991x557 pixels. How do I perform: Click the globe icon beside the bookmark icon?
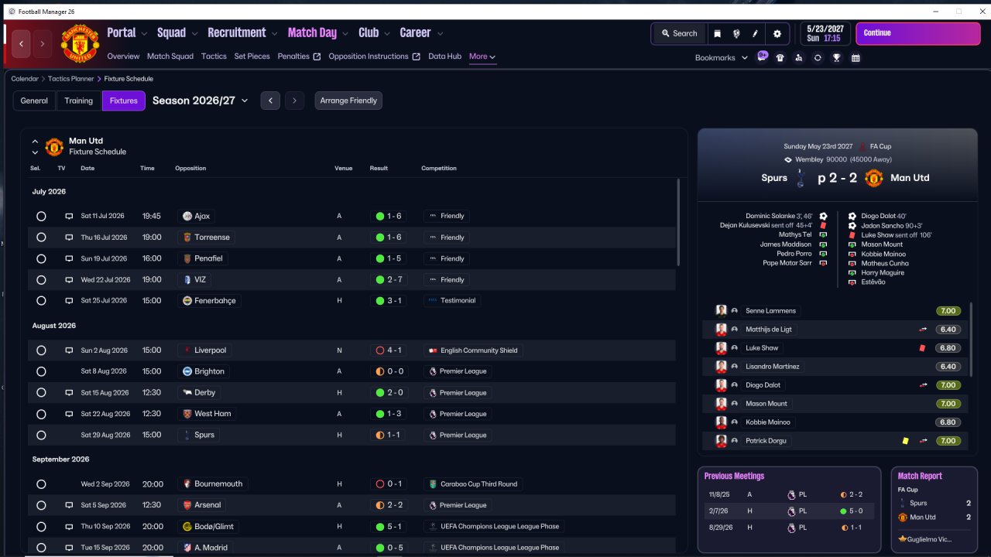pyautogui.click(x=736, y=33)
